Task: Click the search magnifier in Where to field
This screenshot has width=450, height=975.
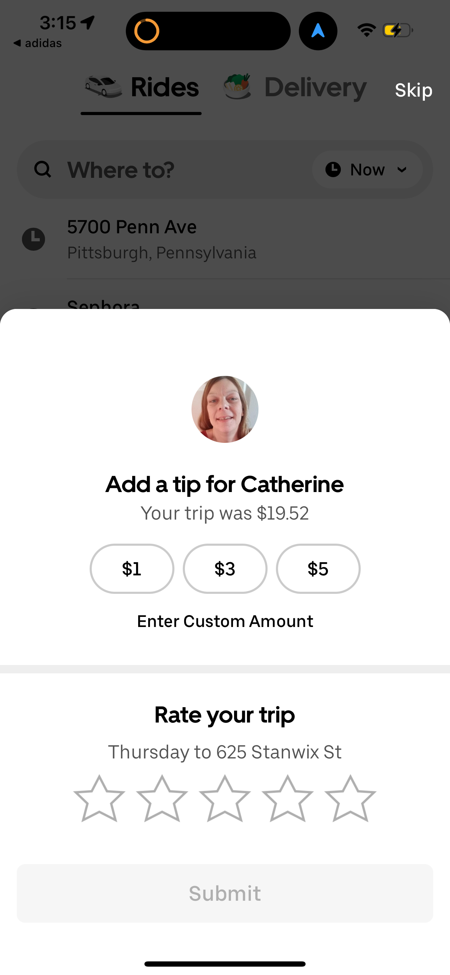Action: 43,169
